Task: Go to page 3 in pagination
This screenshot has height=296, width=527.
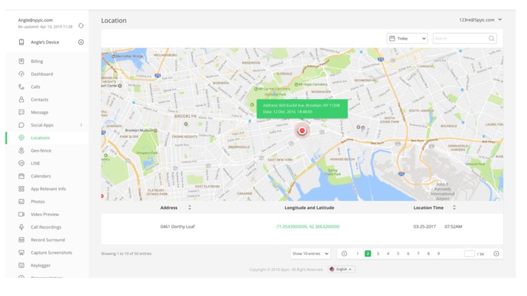Action: (378, 253)
